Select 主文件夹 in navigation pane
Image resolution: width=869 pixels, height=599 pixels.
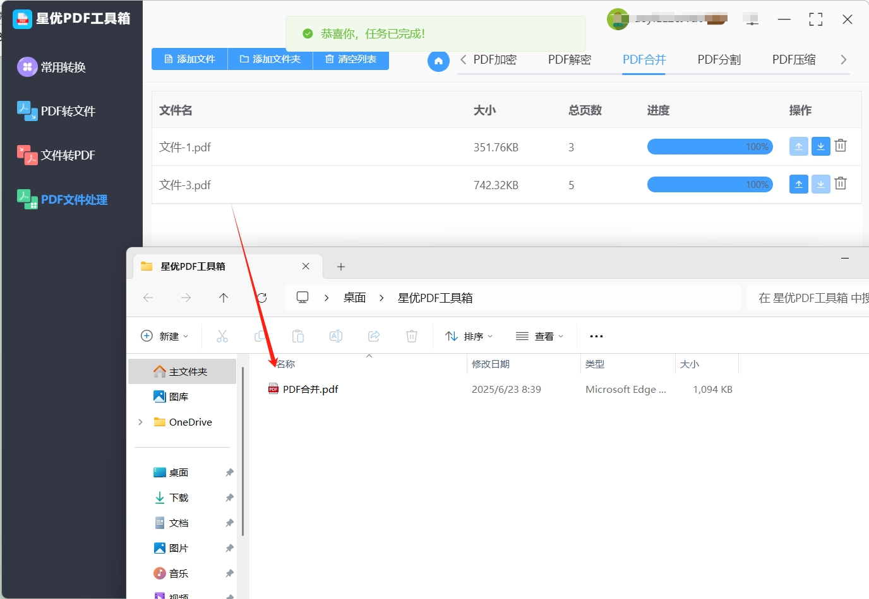click(x=182, y=371)
